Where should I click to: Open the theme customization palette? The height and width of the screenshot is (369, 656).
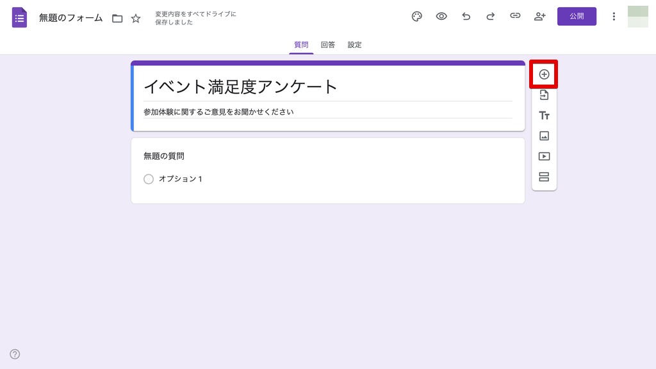[416, 17]
